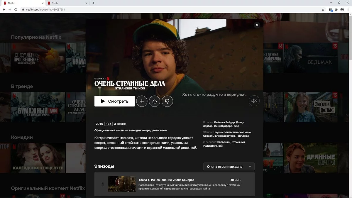
Task: Click the Эпизоды section heading
Action: pyautogui.click(x=104, y=166)
